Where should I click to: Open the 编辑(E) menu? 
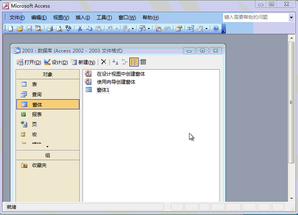point(39,18)
